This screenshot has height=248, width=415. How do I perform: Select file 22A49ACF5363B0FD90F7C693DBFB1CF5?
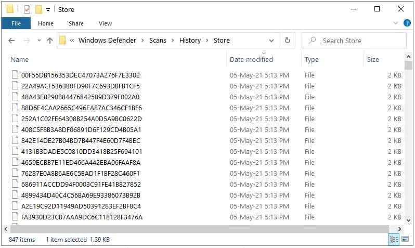click(x=81, y=86)
